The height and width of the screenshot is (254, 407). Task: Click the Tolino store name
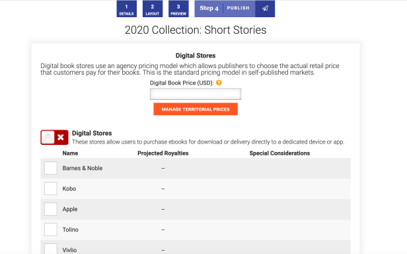point(70,230)
